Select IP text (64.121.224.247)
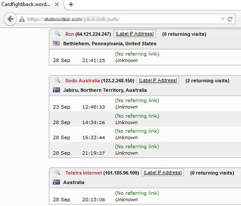The image size is (241, 206). click(x=93, y=34)
